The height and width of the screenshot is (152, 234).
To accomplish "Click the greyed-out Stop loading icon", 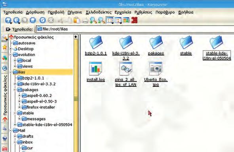I will click(51, 20).
